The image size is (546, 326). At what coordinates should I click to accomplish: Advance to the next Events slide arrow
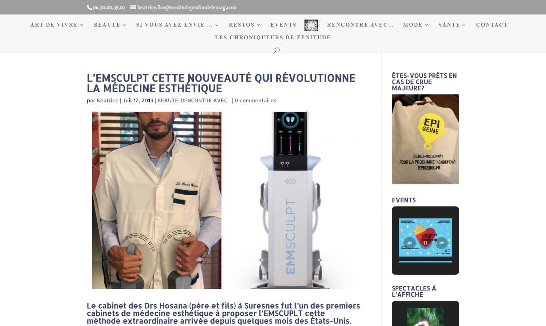(x=441, y=243)
